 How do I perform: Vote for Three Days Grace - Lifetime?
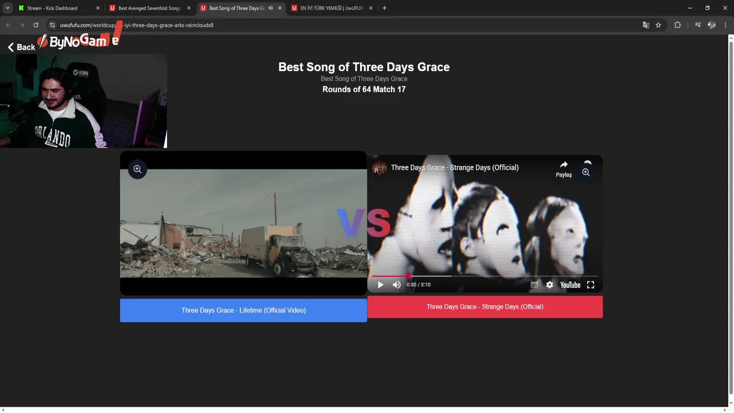243,310
